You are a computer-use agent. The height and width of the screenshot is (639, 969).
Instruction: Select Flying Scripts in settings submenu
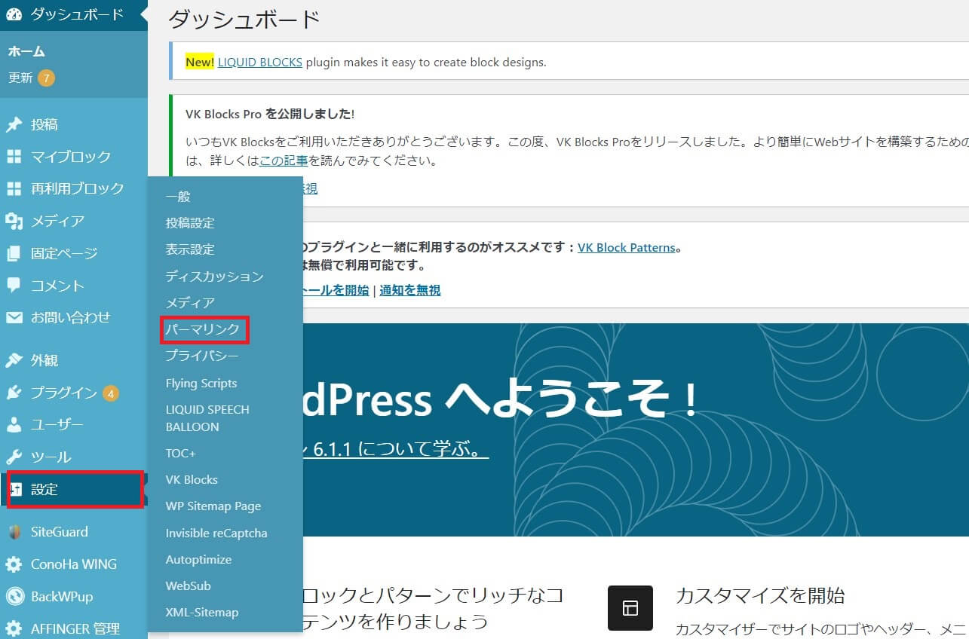pyautogui.click(x=201, y=383)
